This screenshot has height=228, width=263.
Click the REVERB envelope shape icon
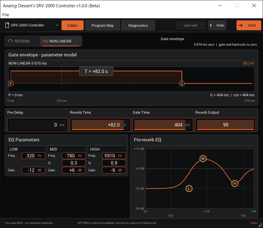pyautogui.click(x=10, y=41)
